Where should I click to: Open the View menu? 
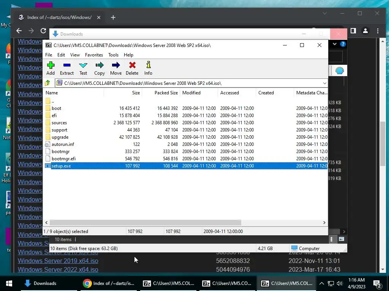click(x=75, y=55)
